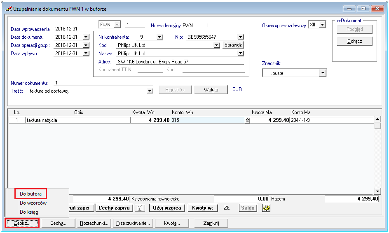
Task: Click the Kwota... button
Action: tap(172, 223)
